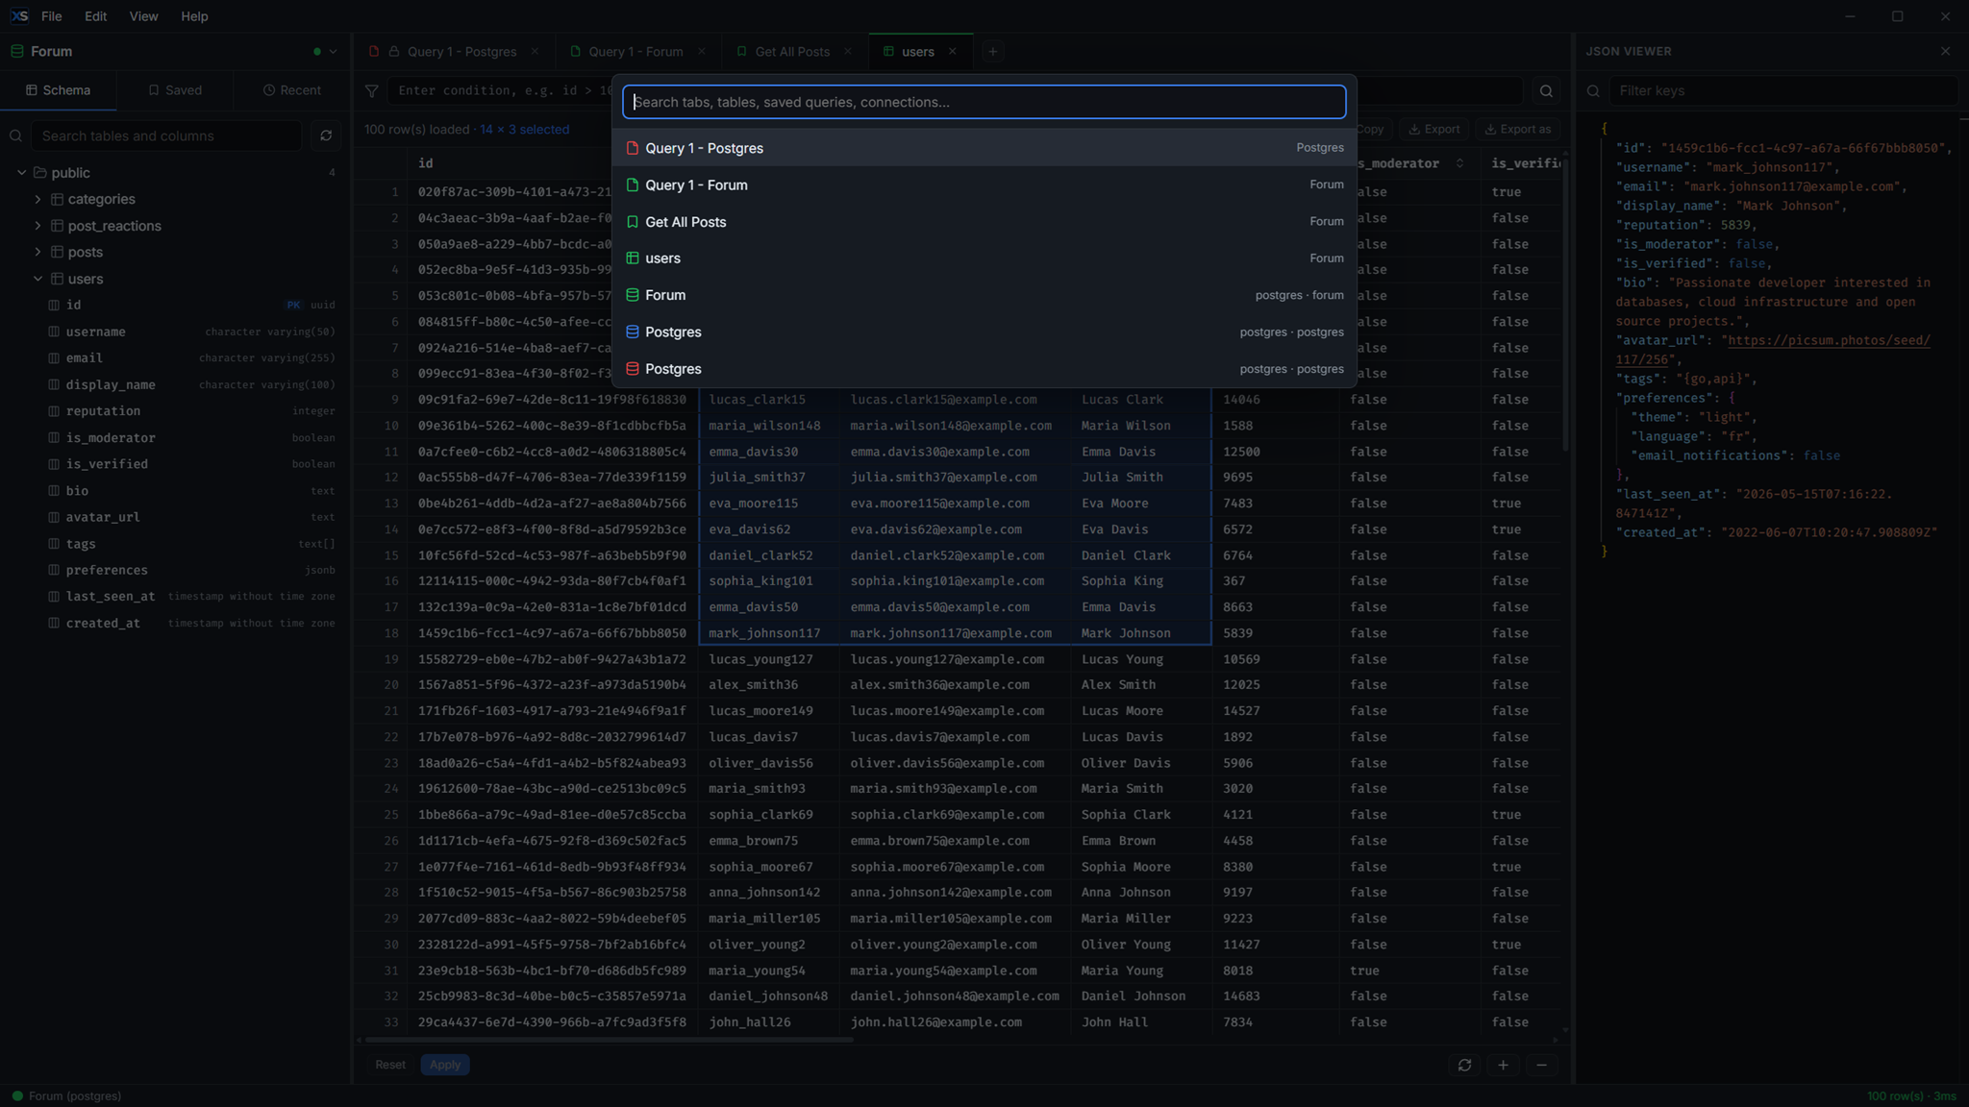Expand the post_reactions table
This screenshot has height=1107, width=1969.
pyautogui.click(x=37, y=226)
